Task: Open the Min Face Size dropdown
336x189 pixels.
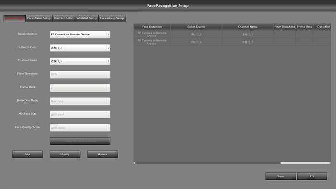Action: coord(80,115)
